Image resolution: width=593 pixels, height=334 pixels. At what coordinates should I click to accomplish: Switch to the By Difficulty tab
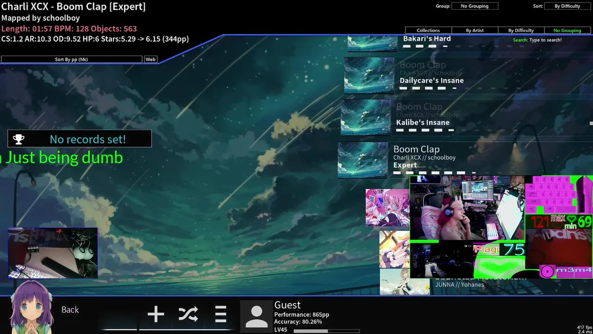[x=521, y=30]
